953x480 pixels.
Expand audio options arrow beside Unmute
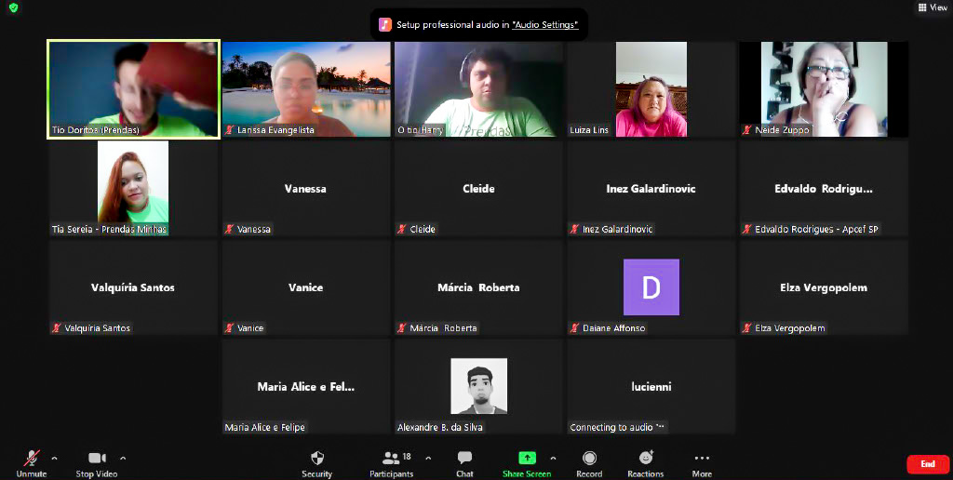(x=55, y=458)
